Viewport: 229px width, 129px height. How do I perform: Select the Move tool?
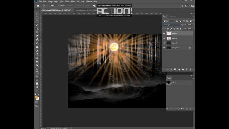tap(37, 14)
